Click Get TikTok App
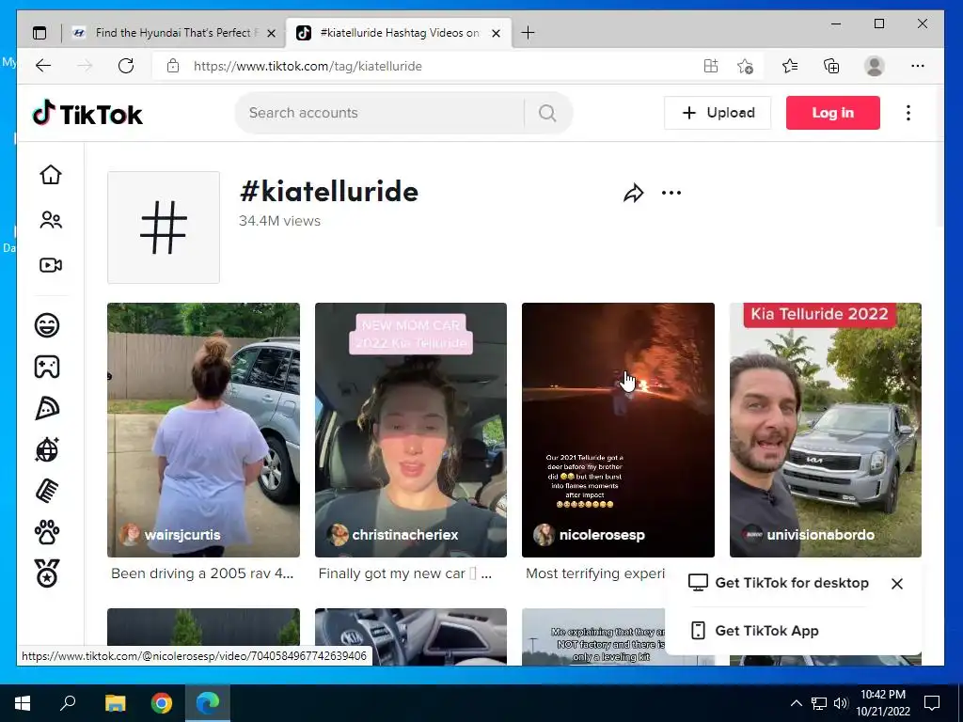963x722 pixels. click(755, 631)
